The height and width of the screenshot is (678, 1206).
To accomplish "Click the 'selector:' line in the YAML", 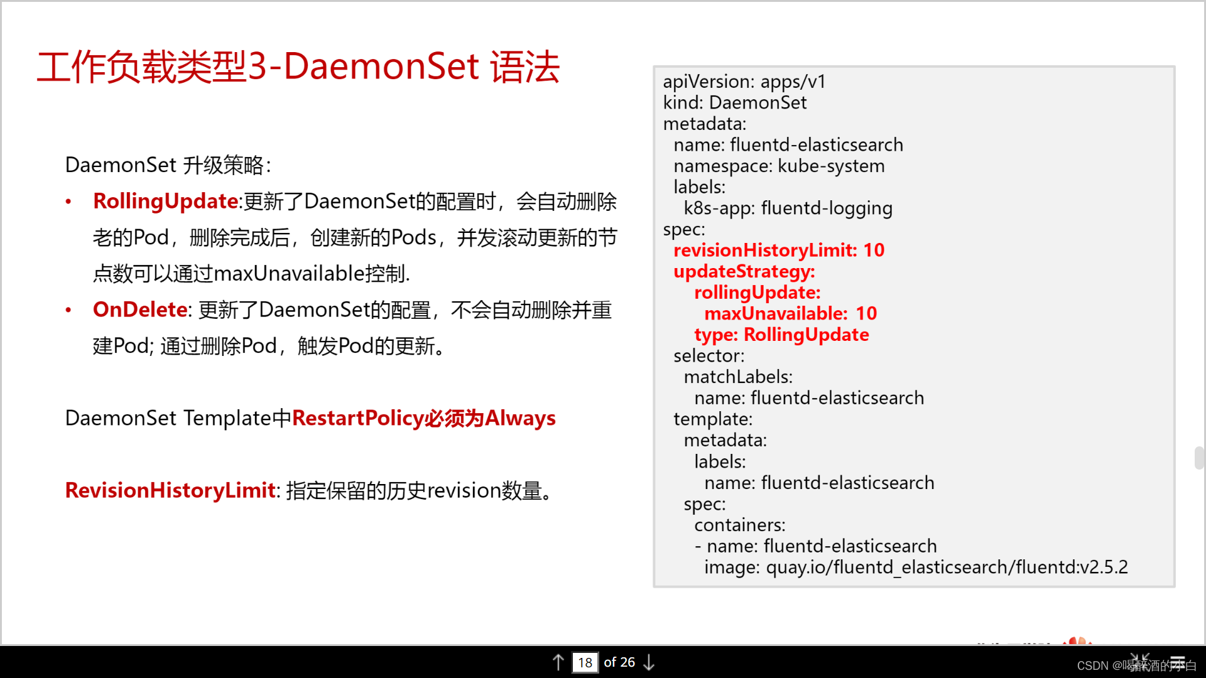I will [x=709, y=356].
